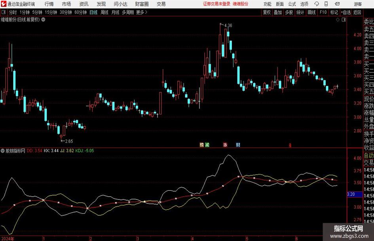This screenshot has height=241, width=374.
Task: Open the F10 company info button
Action: click(323, 12)
